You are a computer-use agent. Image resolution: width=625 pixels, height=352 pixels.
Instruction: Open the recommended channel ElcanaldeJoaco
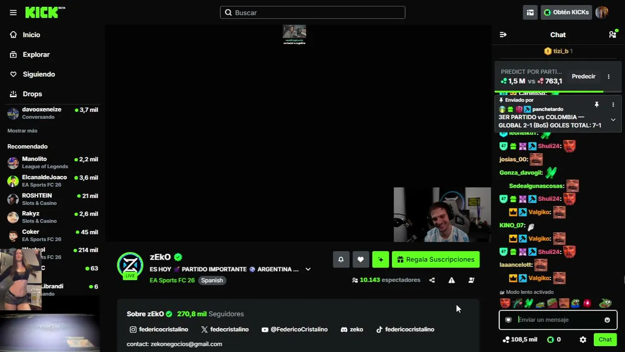pyautogui.click(x=52, y=181)
